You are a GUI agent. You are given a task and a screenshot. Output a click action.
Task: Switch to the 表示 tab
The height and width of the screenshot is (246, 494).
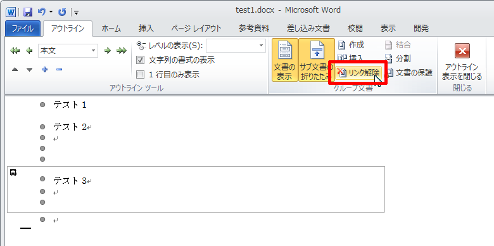(x=388, y=29)
